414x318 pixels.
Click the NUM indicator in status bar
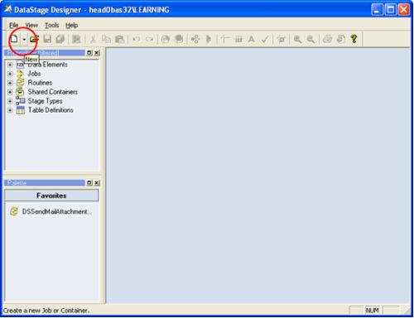(x=372, y=311)
